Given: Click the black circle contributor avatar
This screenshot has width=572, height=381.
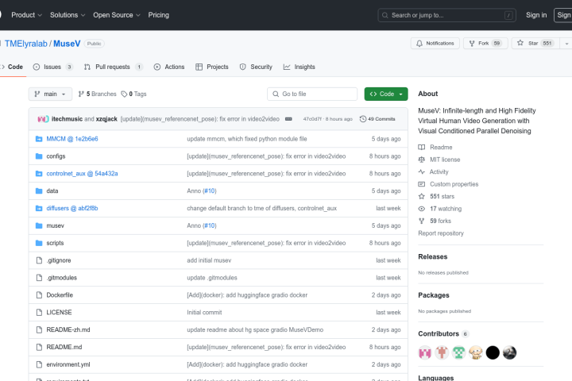Looking at the screenshot, I should click(x=493, y=352).
